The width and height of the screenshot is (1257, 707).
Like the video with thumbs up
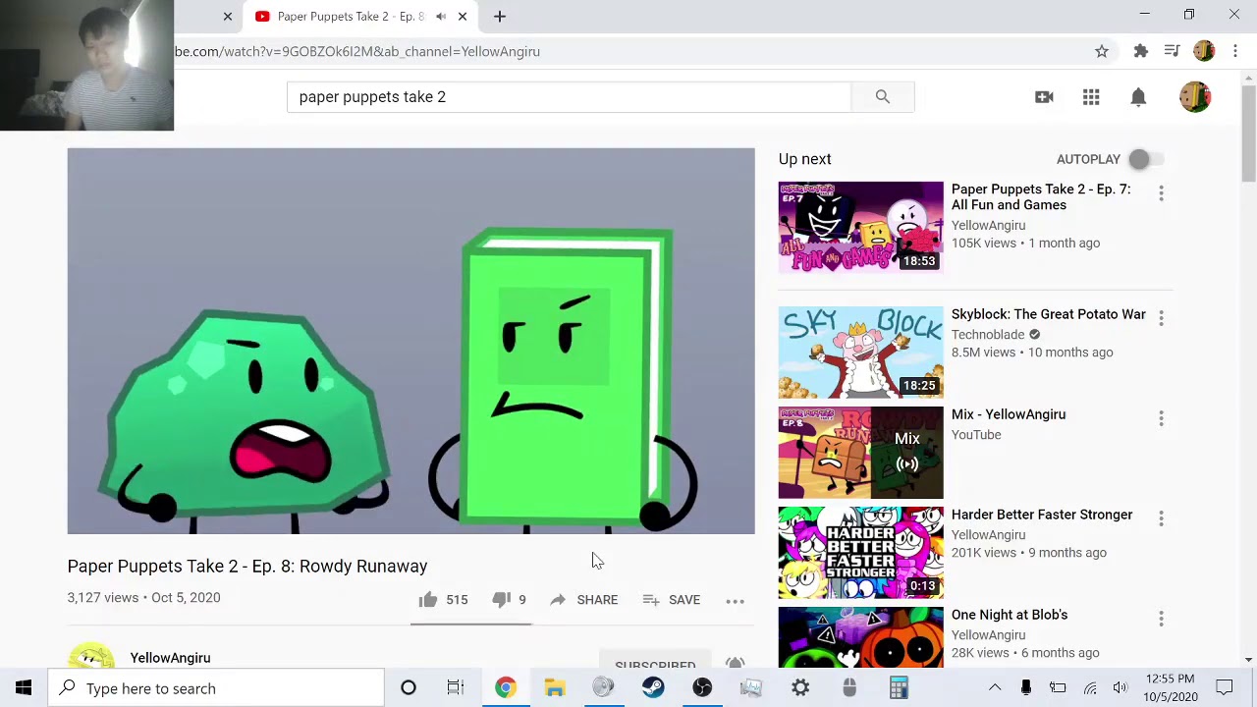(428, 599)
